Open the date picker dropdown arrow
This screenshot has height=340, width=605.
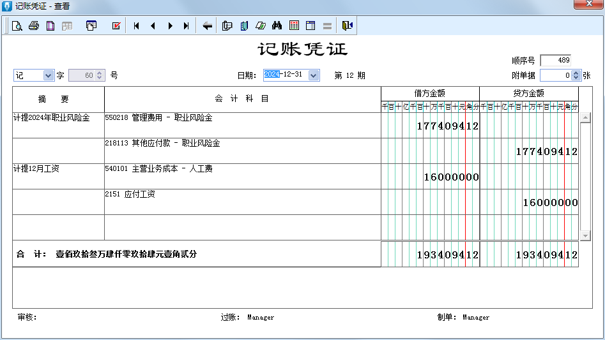313,75
